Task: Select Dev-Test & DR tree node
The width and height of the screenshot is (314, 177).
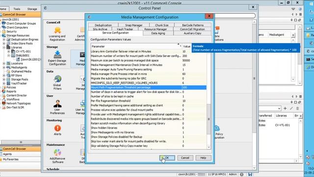Action: 15,107
